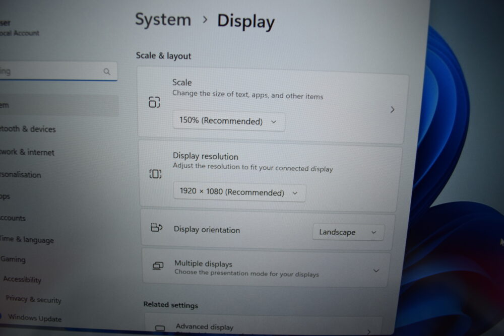
Task: Click the Display resolution icon
Action: (156, 174)
